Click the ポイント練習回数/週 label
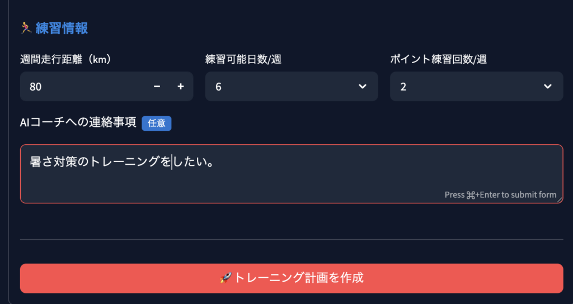Screen dimensions: 573x304 (x=438, y=59)
